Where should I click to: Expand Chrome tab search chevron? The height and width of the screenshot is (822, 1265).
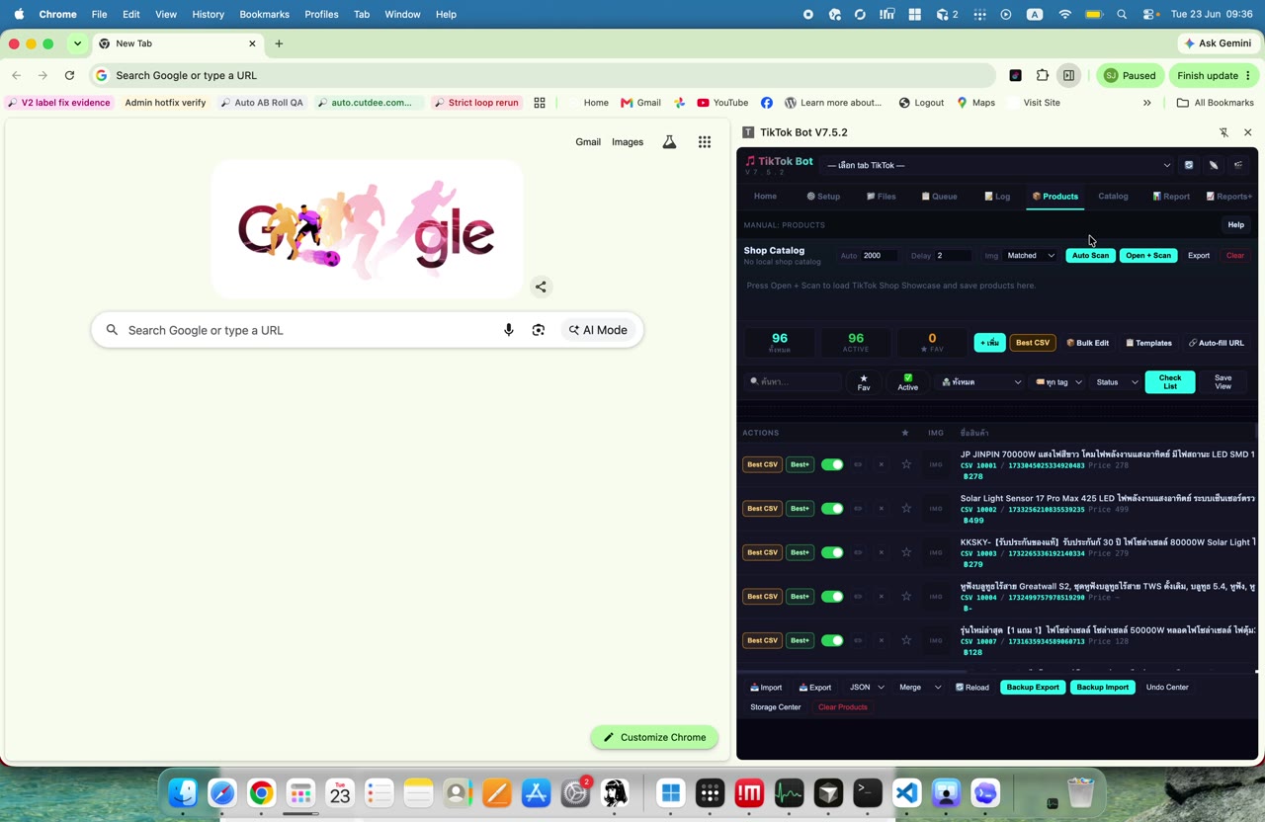point(77,43)
